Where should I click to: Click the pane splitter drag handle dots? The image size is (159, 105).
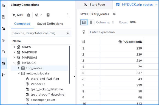click(75, 68)
